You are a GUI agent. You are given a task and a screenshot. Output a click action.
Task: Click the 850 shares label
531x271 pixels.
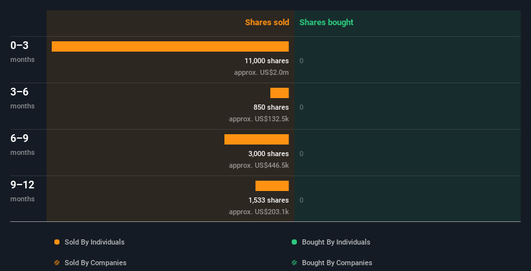coord(271,107)
